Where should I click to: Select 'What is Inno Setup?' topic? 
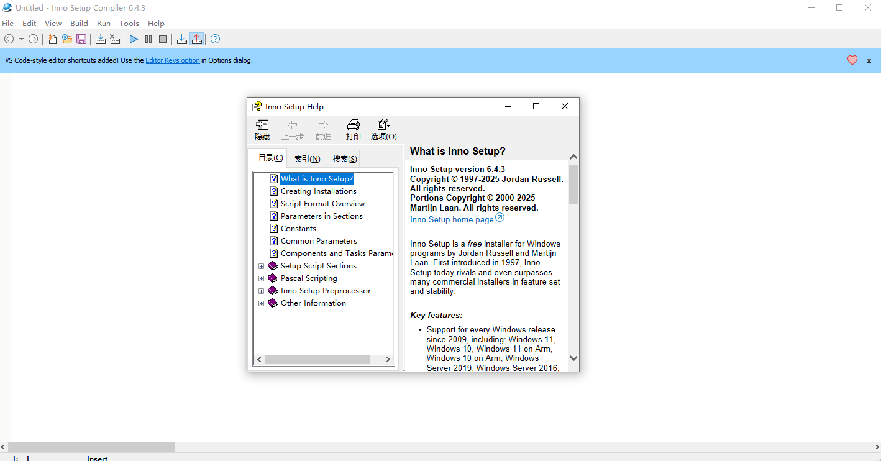317,179
